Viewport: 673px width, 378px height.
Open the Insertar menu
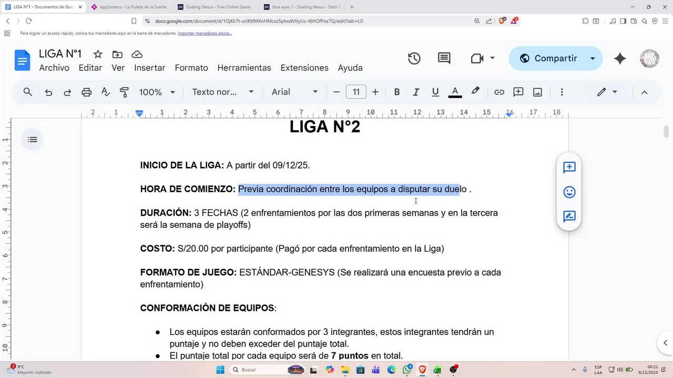(150, 68)
